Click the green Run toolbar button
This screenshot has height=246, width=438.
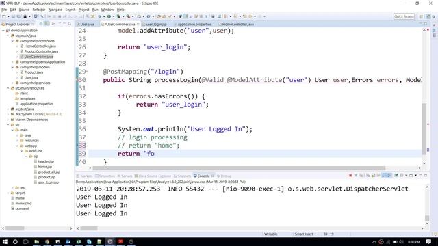pos(109,16)
